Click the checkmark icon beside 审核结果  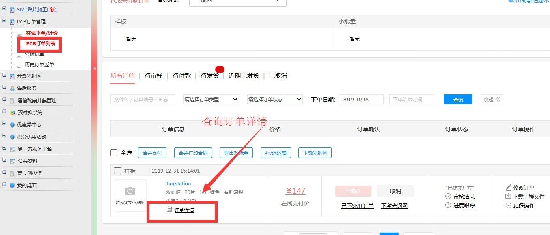[448, 197]
